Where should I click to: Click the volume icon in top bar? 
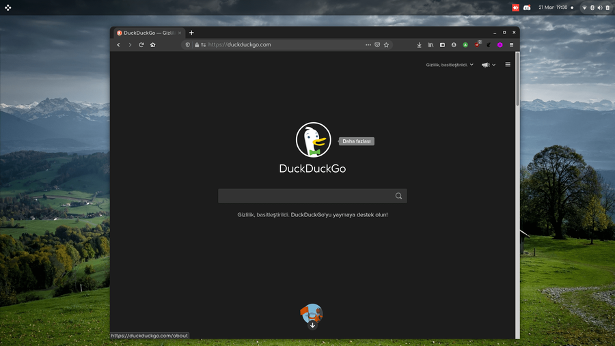600,8
